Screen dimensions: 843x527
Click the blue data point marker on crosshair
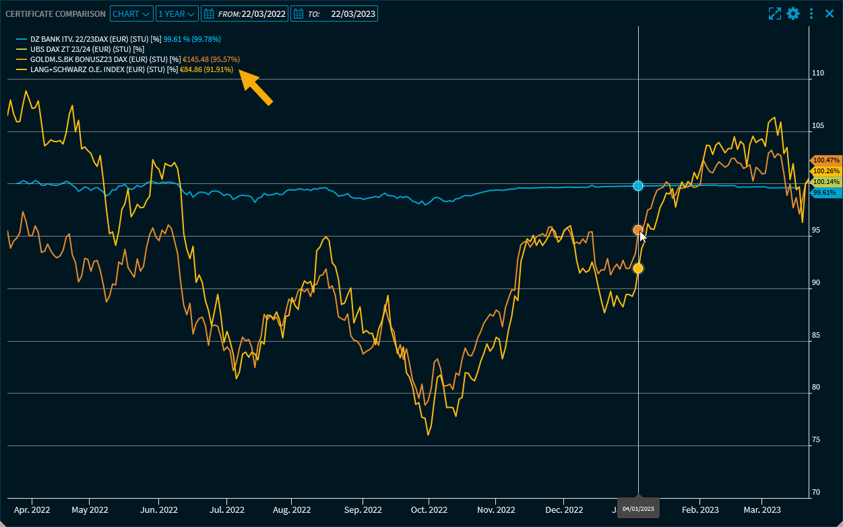(638, 185)
